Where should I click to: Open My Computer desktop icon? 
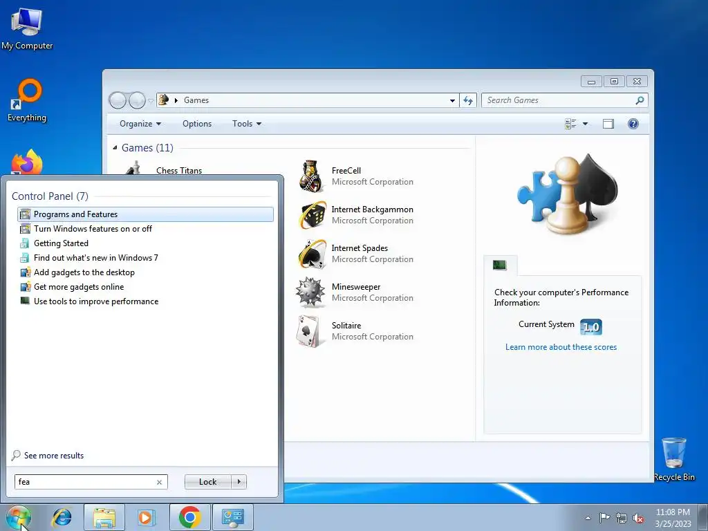pos(27,28)
